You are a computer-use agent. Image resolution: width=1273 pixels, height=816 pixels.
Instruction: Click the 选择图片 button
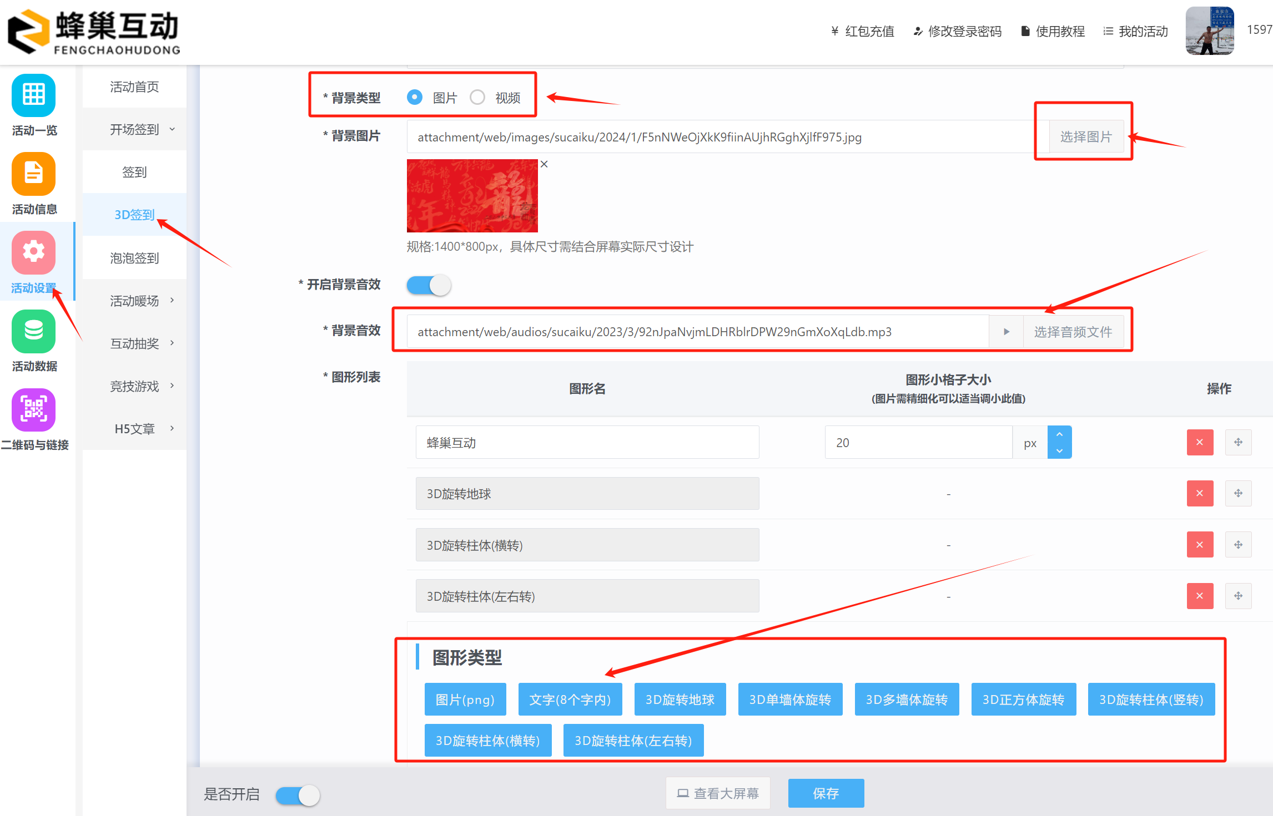[x=1086, y=136]
